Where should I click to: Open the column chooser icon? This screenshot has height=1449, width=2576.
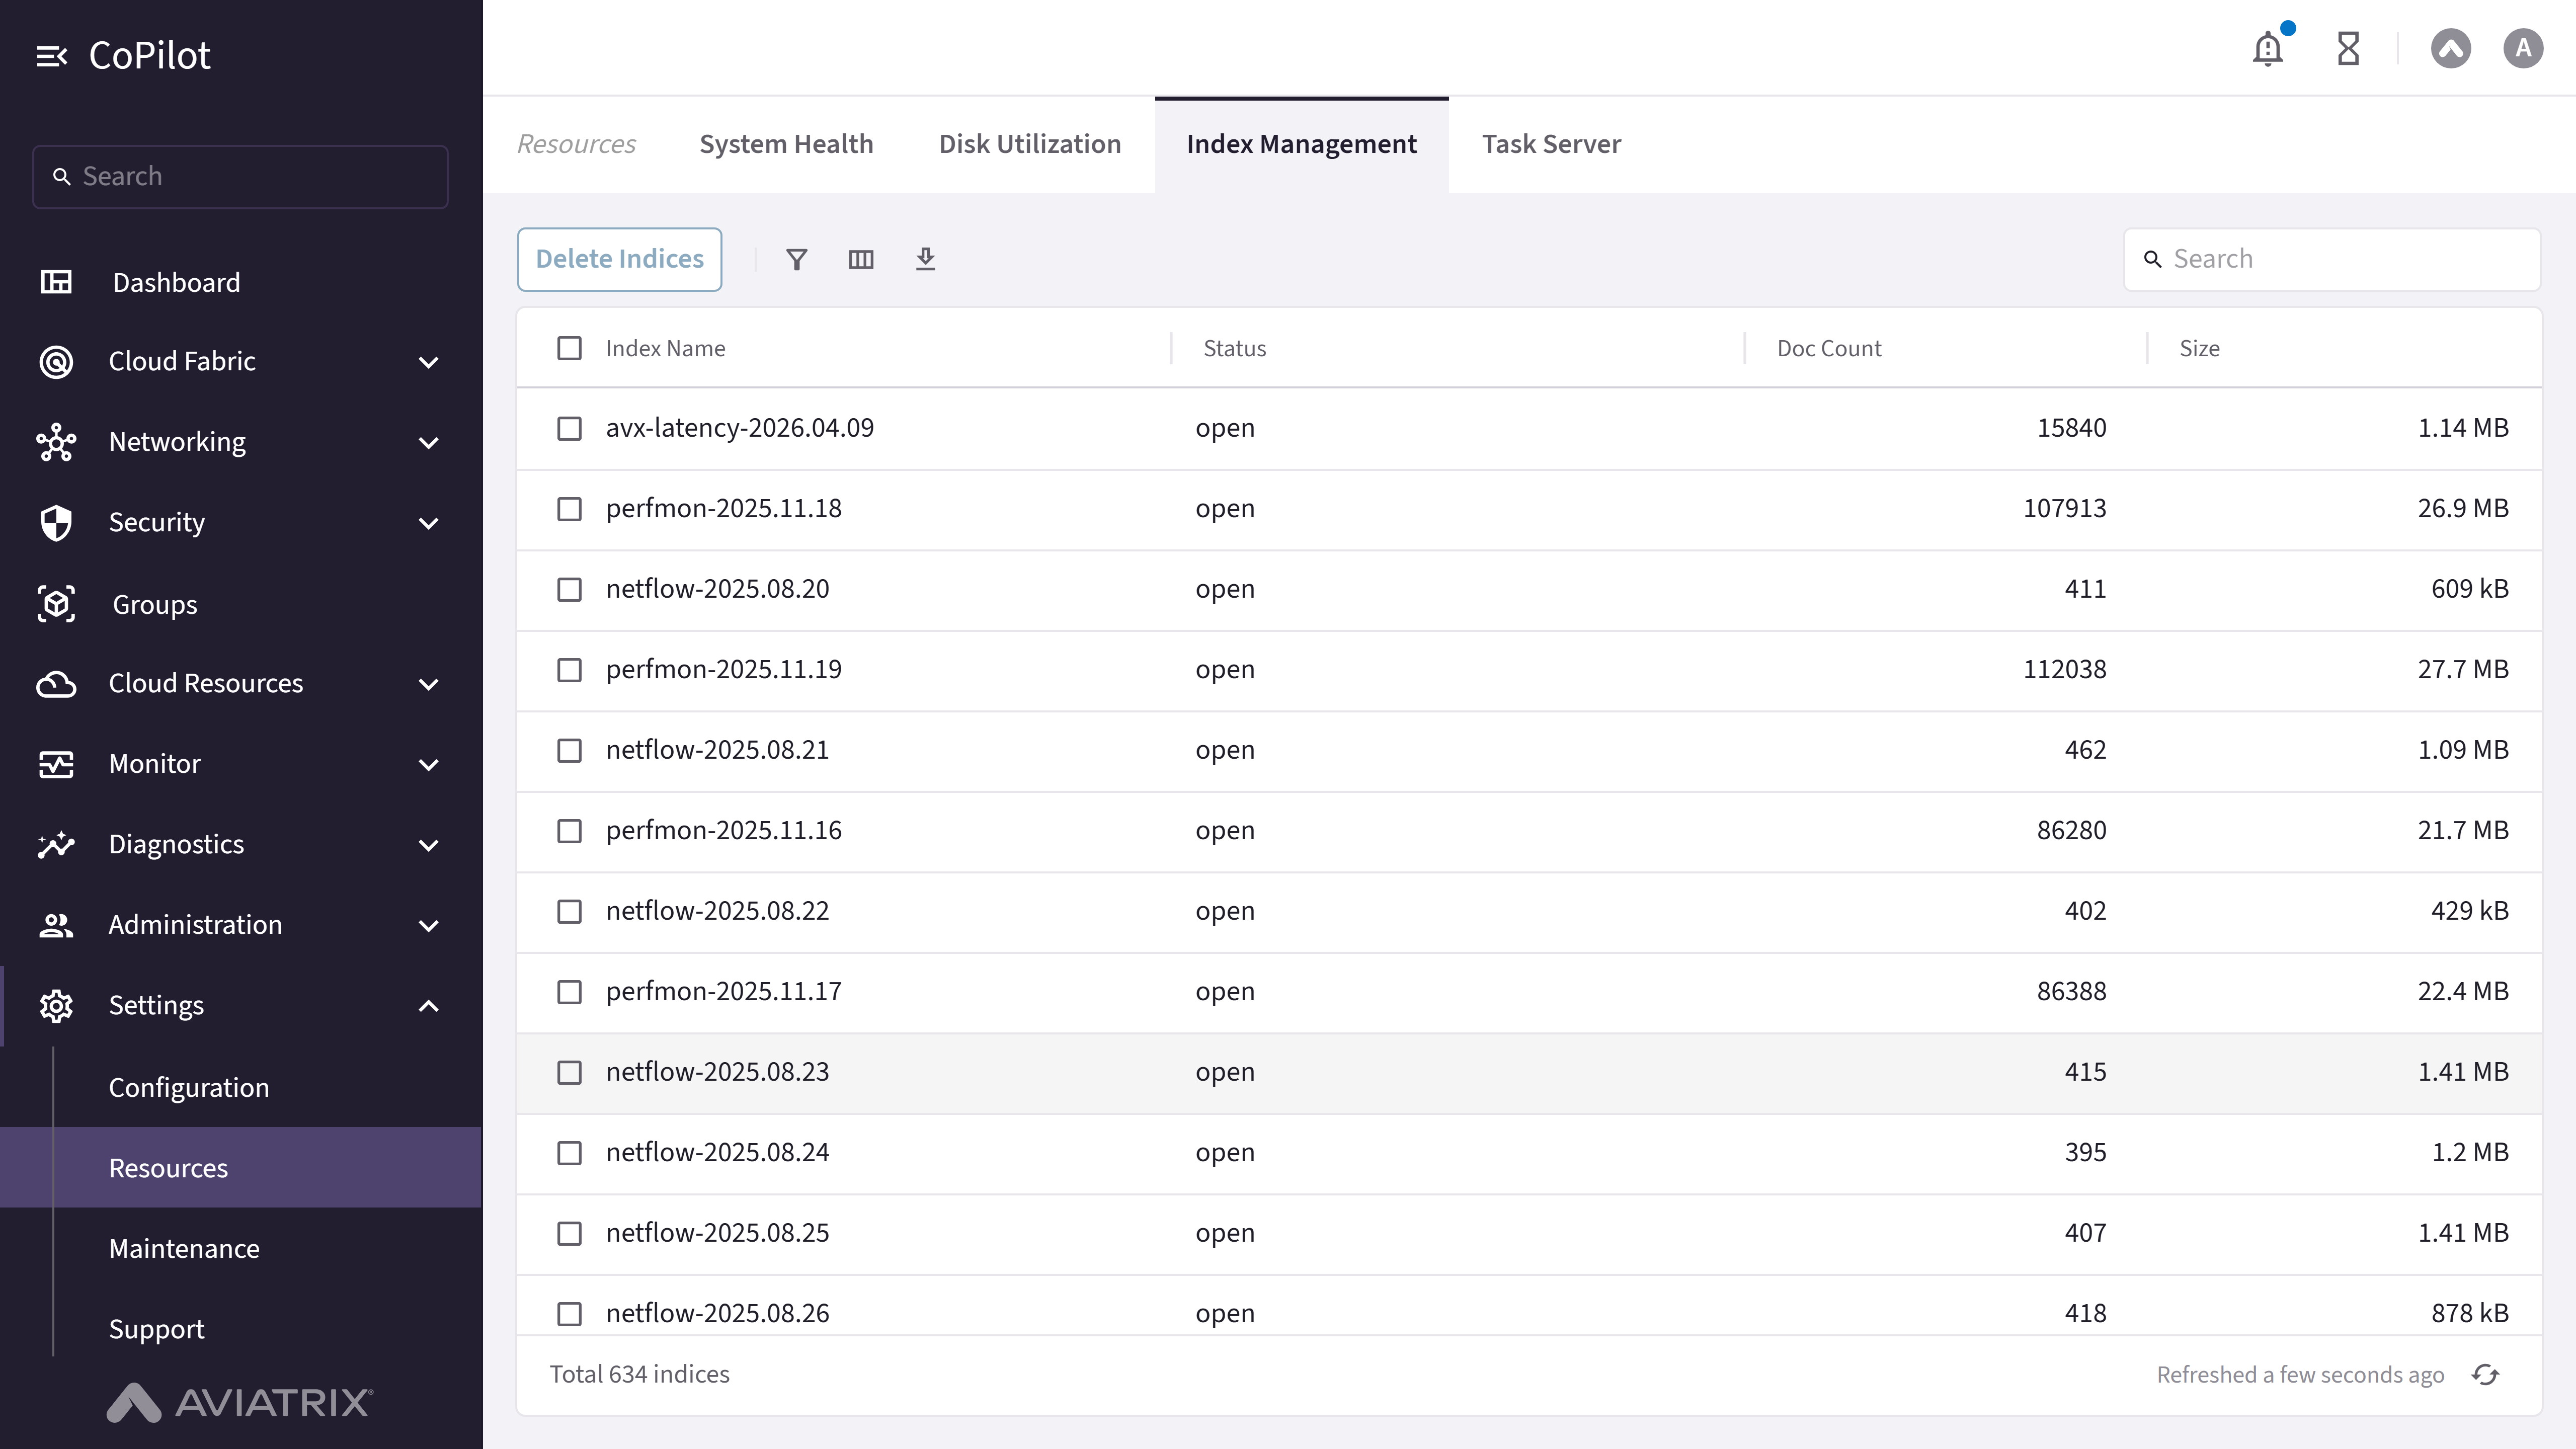point(861,260)
